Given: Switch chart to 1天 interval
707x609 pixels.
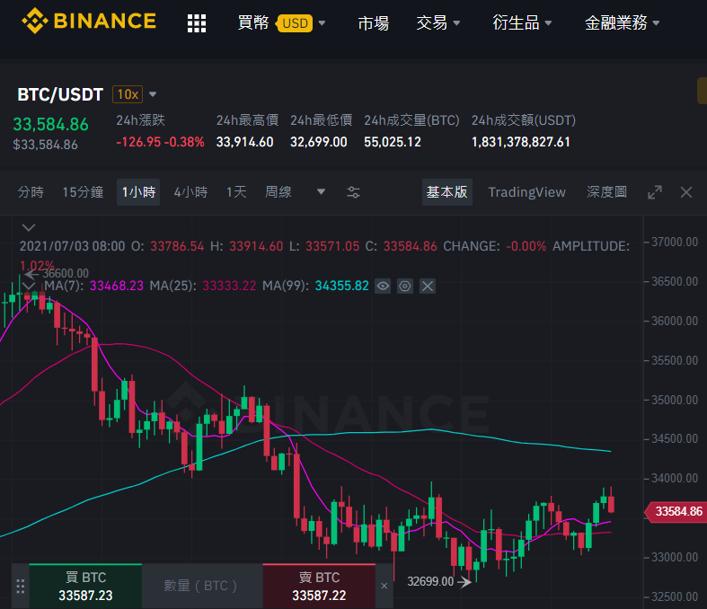Looking at the screenshot, I should 236,192.
